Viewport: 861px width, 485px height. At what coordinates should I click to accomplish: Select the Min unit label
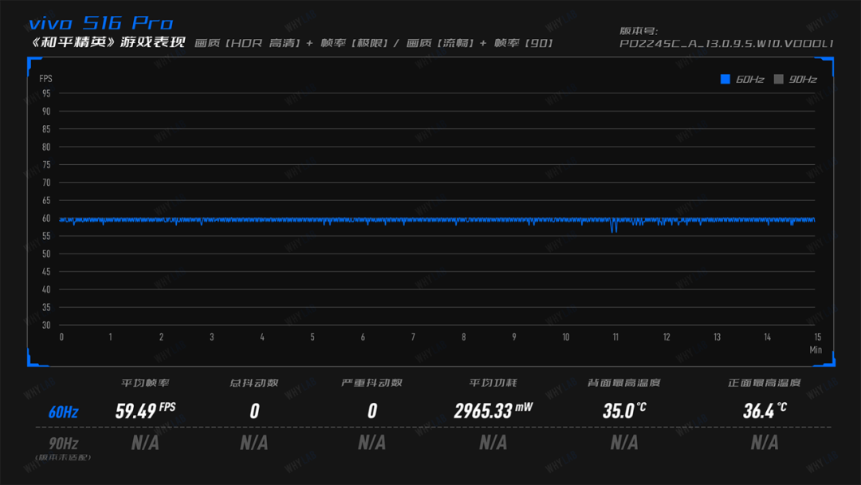coord(816,350)
